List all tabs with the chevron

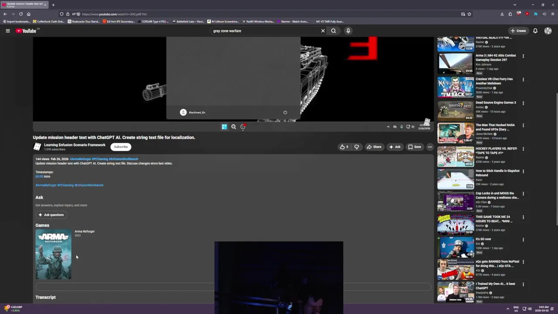(515, 5)
